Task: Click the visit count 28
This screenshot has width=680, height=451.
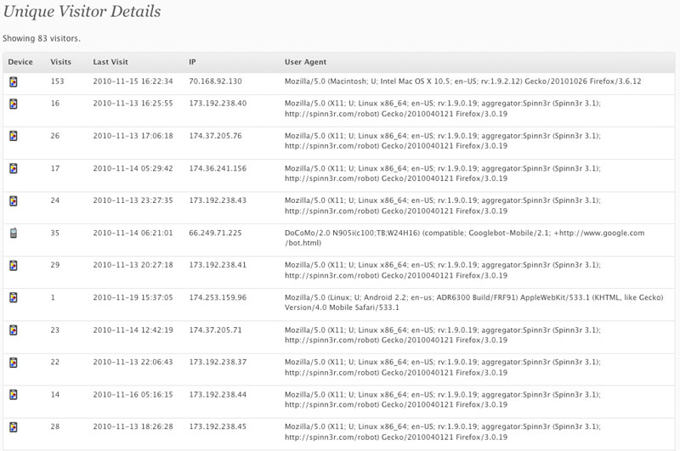Action: pos(55,426)
